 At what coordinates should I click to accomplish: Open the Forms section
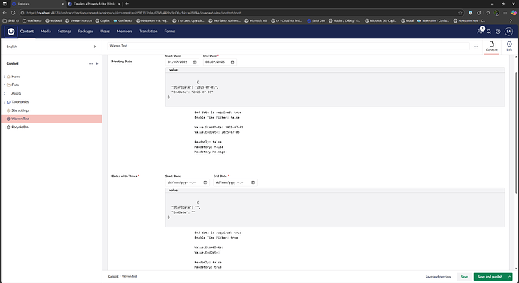tap(169, 32)
